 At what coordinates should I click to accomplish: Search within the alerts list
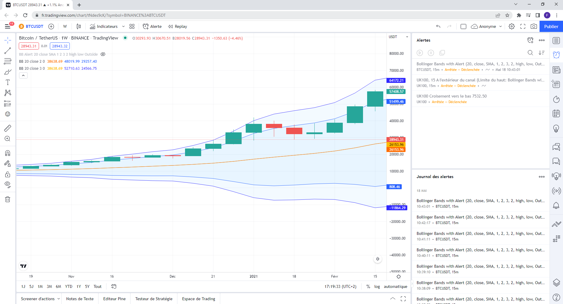530,53
